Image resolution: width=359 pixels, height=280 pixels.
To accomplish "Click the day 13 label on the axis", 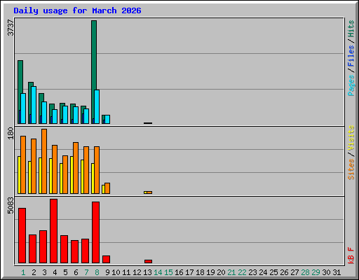I will tap(147, 272).
